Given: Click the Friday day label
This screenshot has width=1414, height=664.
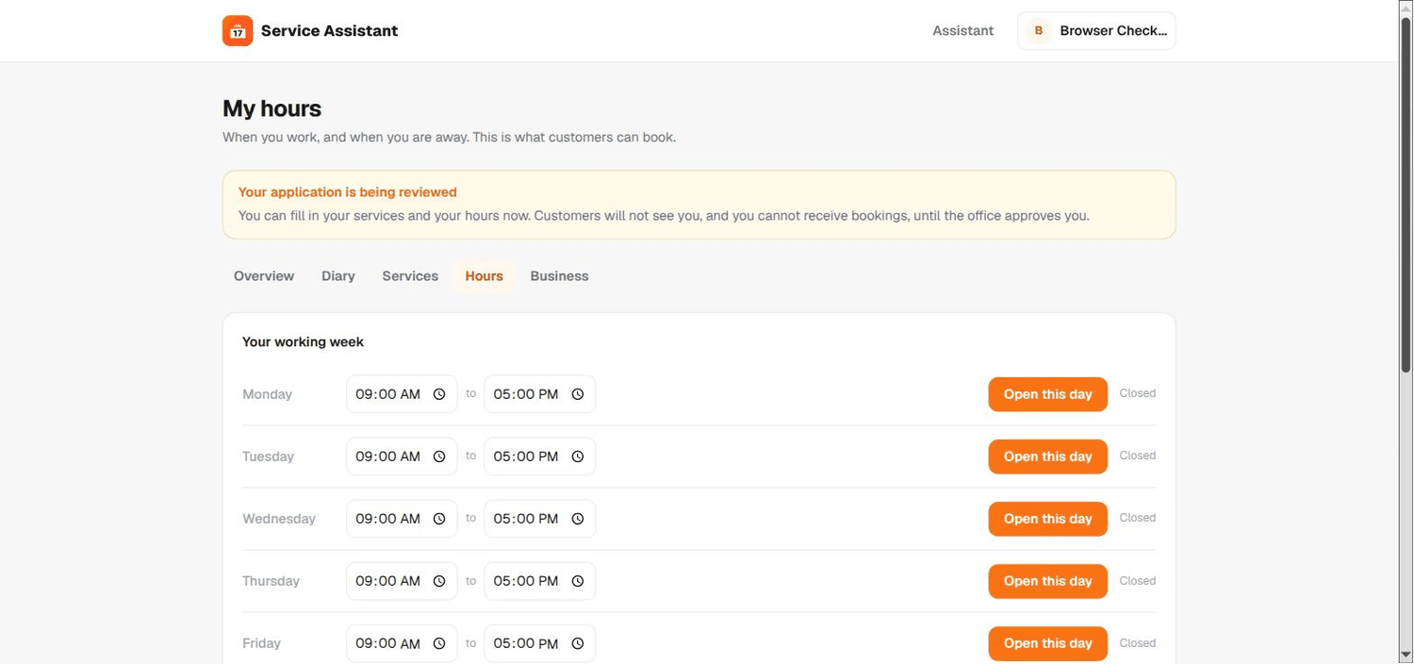Looking at the screenshot, I should point(261,643).
